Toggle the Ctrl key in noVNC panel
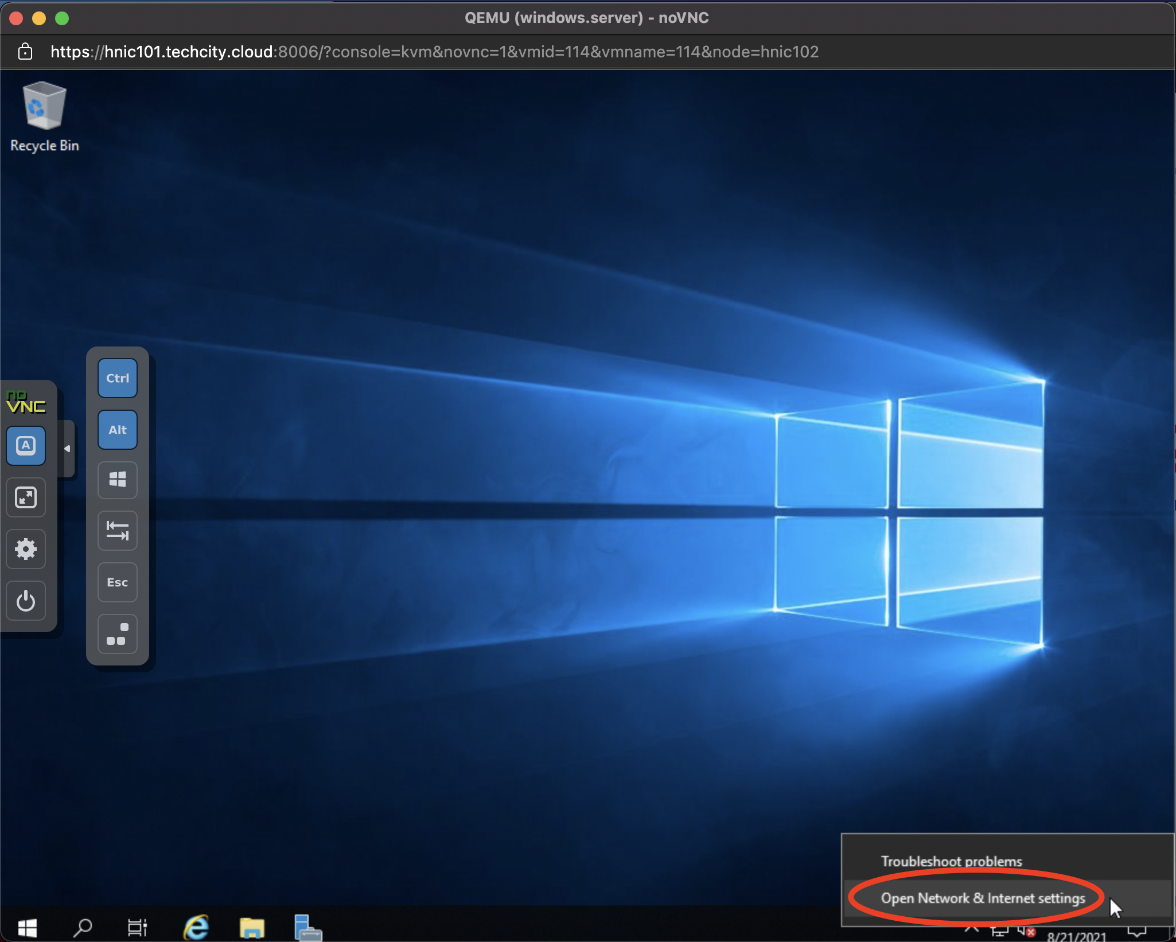The width and height of the screenshot is (1176, 942). click(118, 378)
